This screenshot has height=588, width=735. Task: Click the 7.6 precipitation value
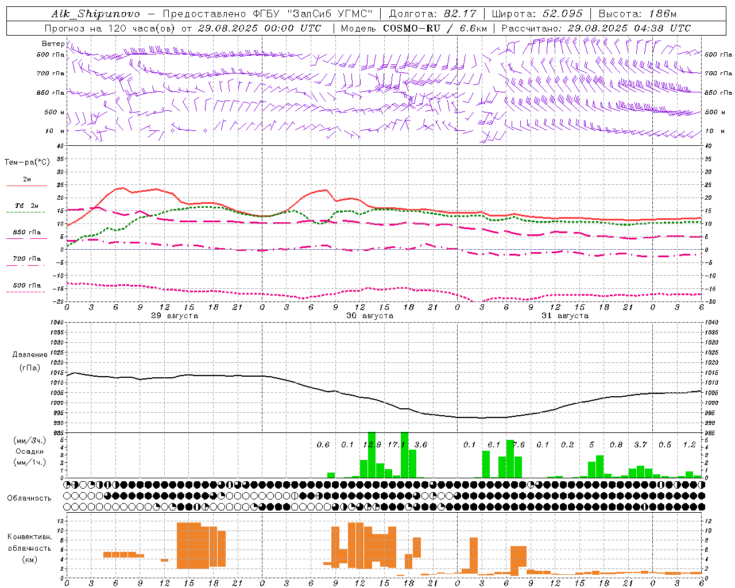[519, 445]
